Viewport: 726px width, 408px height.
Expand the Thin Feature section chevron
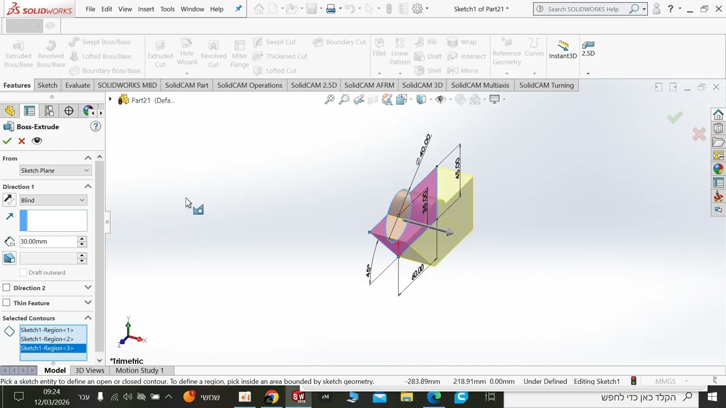click(x=88, y=303)
